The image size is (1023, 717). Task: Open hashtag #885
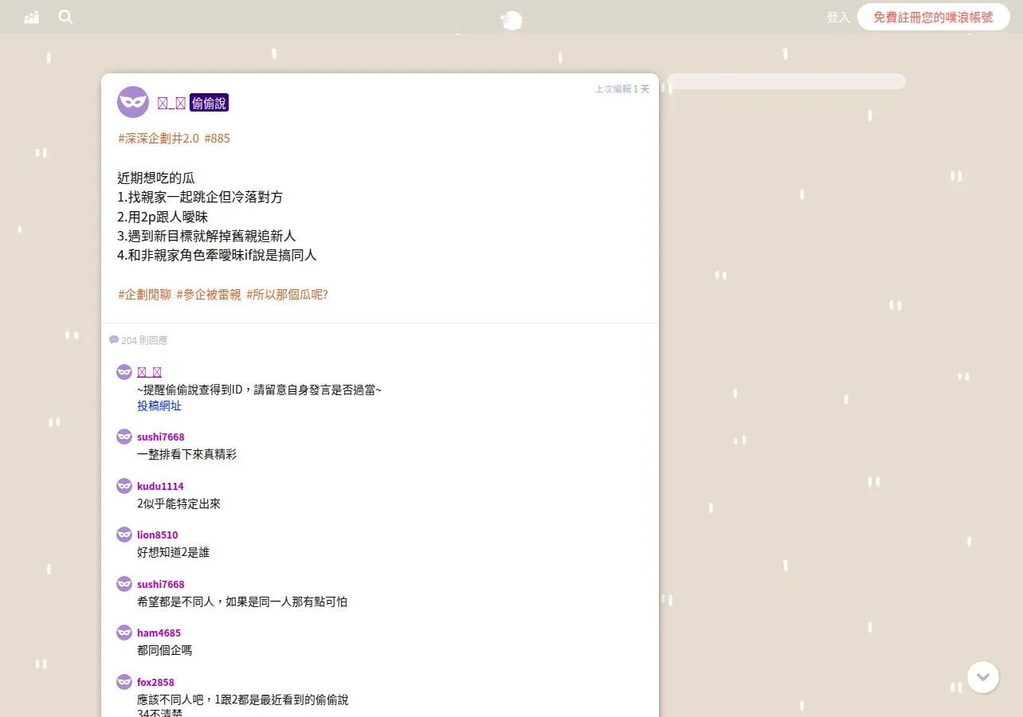pos(217,138)
